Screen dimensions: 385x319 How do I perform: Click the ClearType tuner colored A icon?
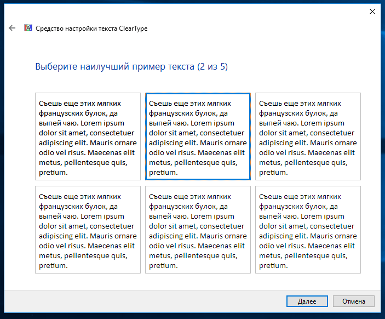pos(28,28)
